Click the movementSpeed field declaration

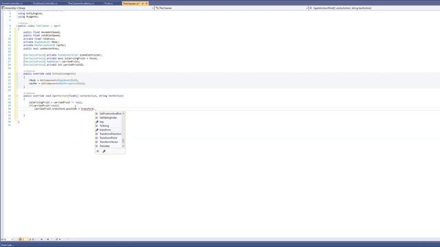(x=42, y=32)
